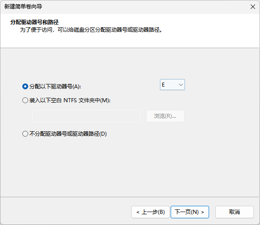This screenshot has height=225, width=260.
Task: Click the right arrow symbol on 下一页 button
Action: point(202,212)
